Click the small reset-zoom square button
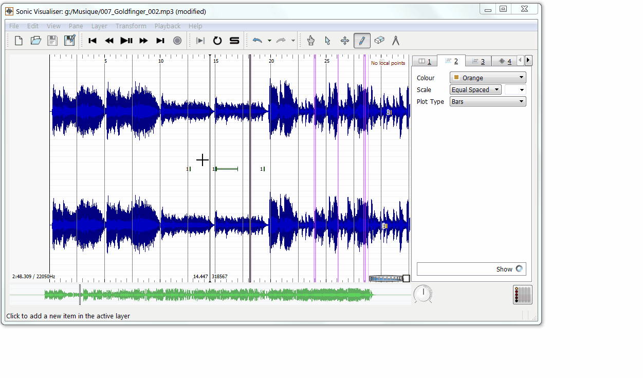The image size is (643, 378). click(x=406, y=279)
